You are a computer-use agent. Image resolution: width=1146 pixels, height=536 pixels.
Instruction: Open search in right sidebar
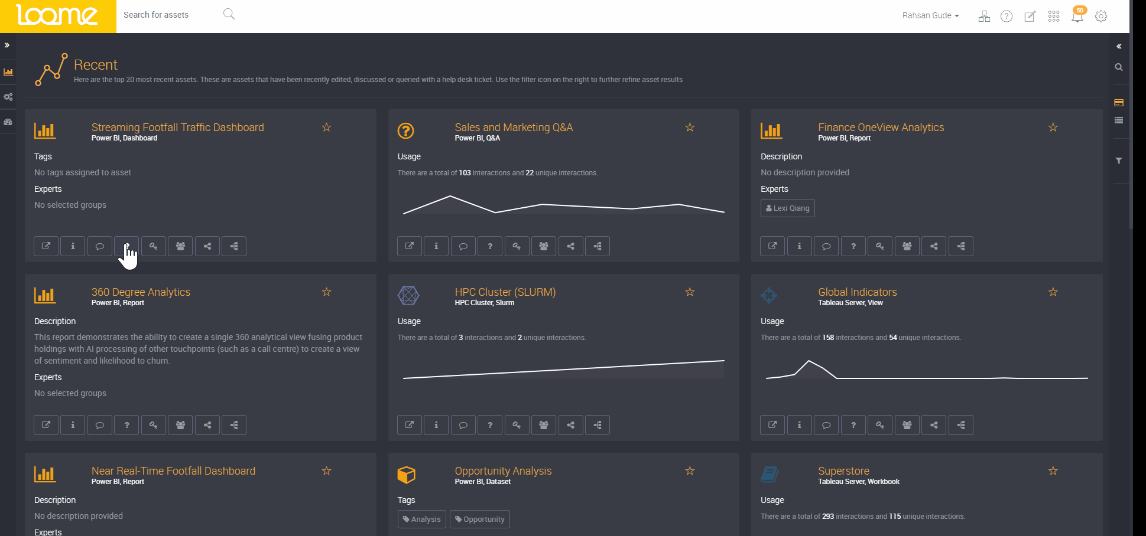pyautogui.click(x=1119, y=67)
